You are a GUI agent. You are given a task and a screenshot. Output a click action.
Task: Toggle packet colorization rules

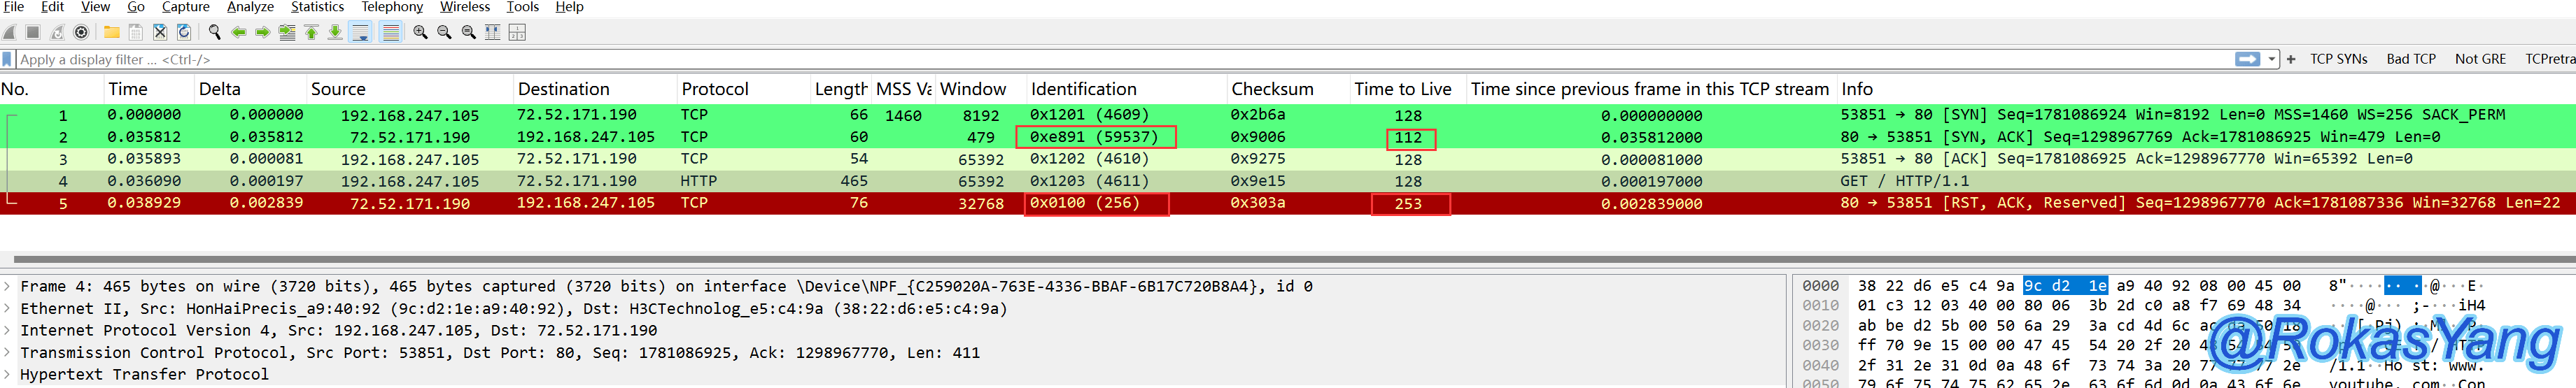point(391,32)
